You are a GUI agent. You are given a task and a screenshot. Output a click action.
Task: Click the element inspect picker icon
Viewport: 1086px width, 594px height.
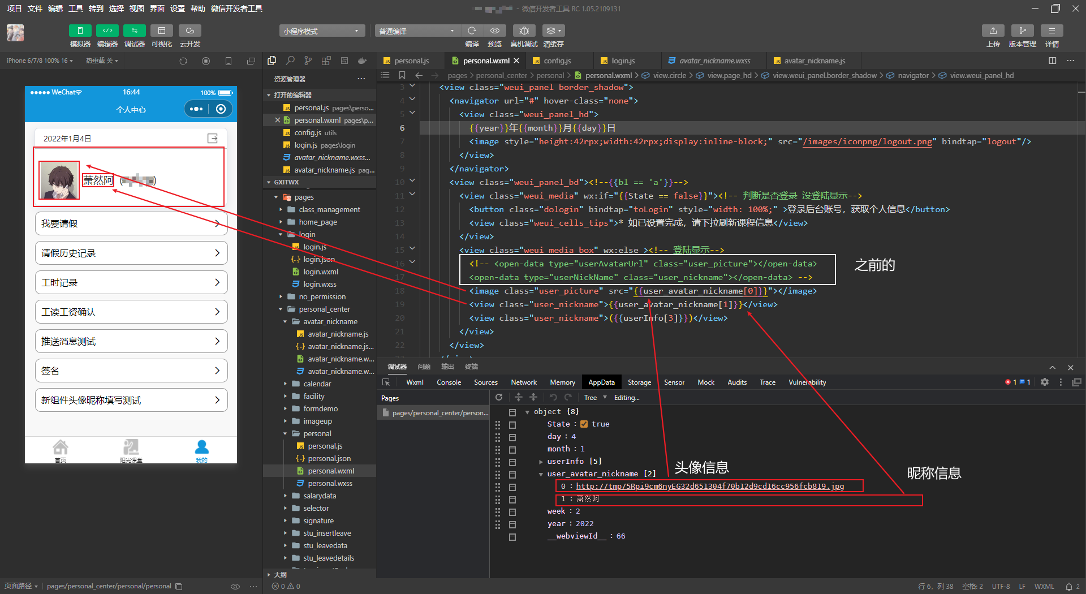(386, 382)
